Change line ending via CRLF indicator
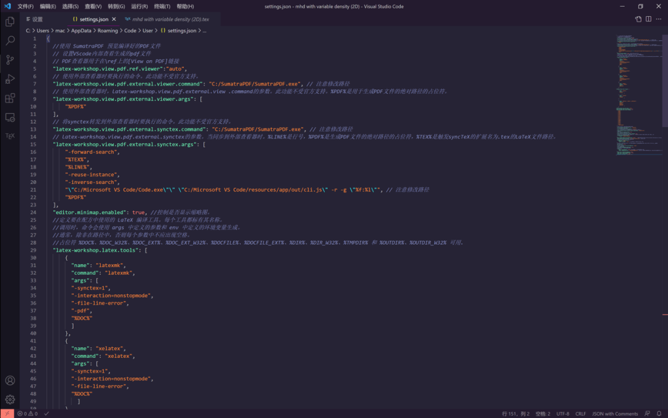 point(581,414)
